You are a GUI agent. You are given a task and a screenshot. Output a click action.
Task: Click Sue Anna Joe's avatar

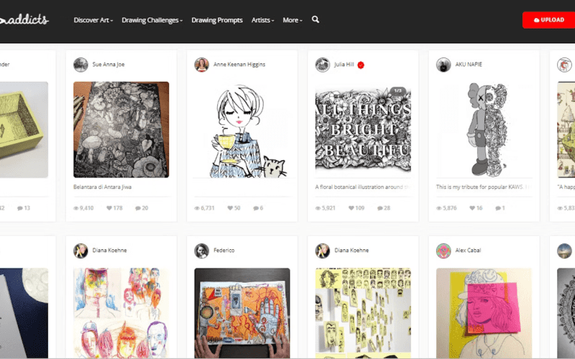[x=80, y=65]
